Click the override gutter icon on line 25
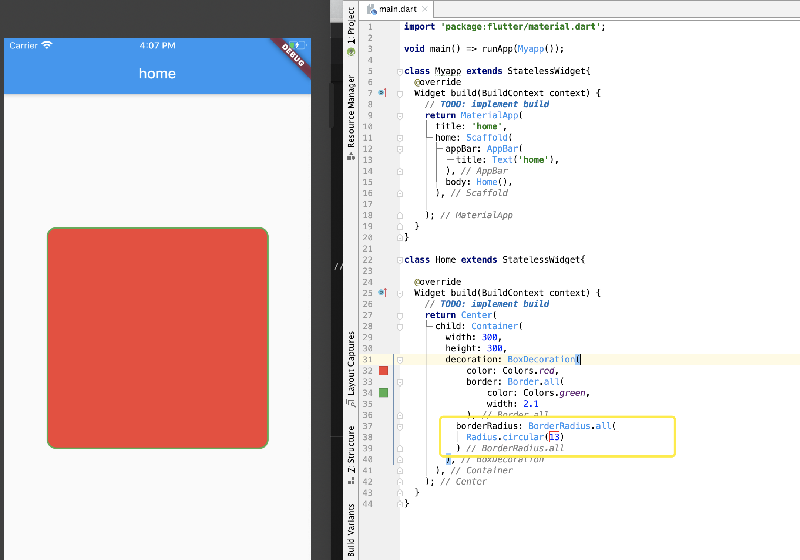 click(383, 293)
